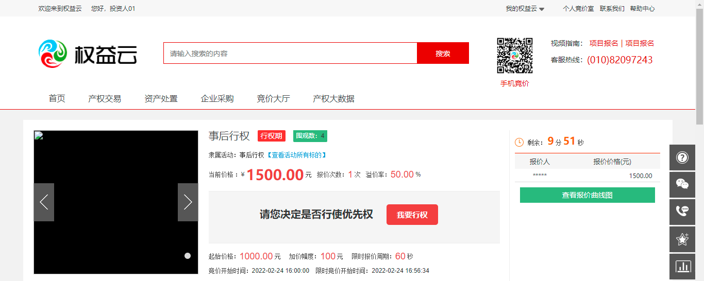Expand the 我的权益云 dropdown
The height and width of the screenshot is (281, 704).
click(x=525, y=8)
